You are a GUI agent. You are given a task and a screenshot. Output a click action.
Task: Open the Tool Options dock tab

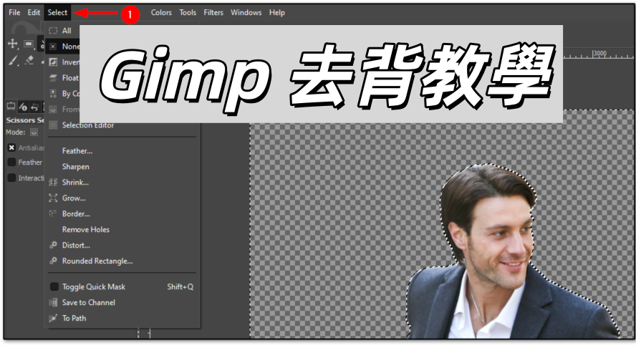[11, 107]
